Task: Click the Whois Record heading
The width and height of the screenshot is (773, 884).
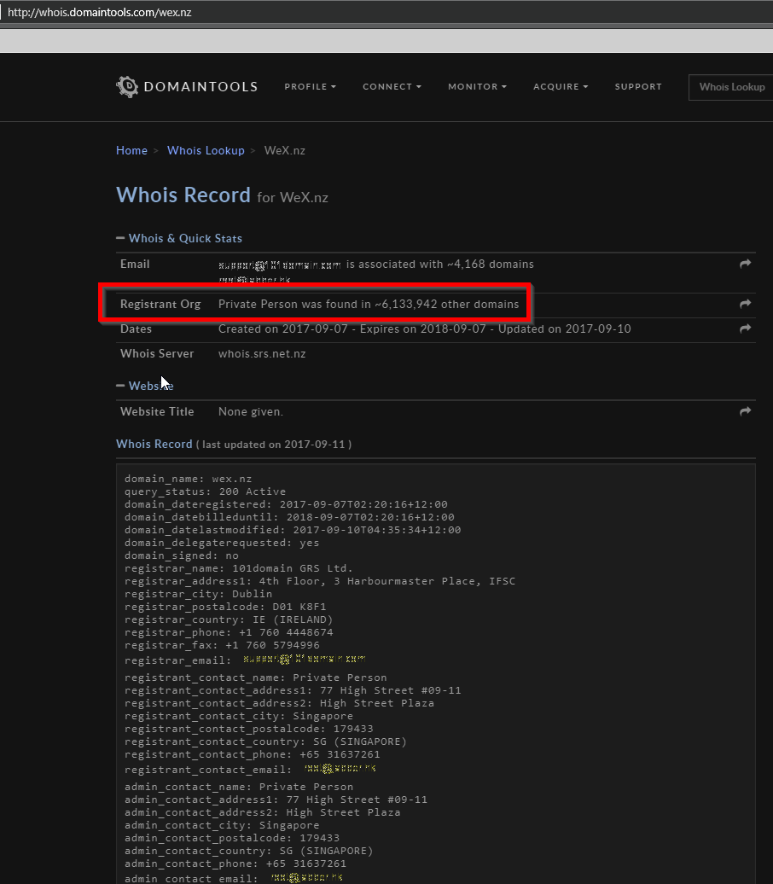Action: (x=183, y=195)
